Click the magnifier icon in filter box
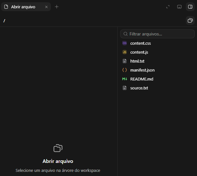Screen dimensions: 197x176 125,34
